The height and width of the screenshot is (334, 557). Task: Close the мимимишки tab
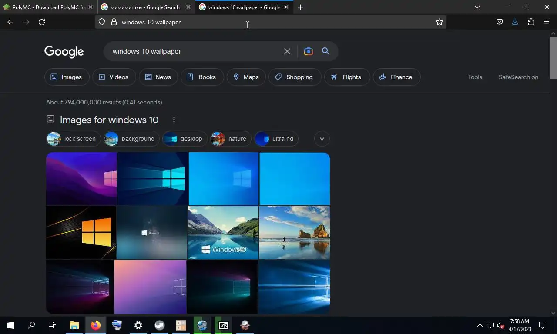pyautogui.click(x=188, y=7)
